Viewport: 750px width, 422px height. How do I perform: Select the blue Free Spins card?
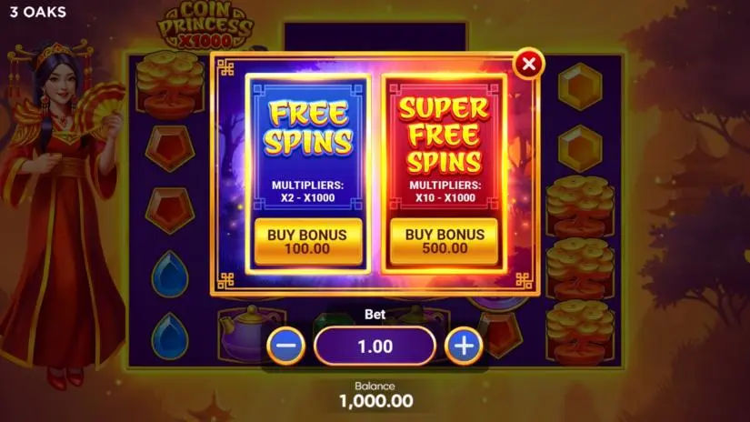point(307,173)
